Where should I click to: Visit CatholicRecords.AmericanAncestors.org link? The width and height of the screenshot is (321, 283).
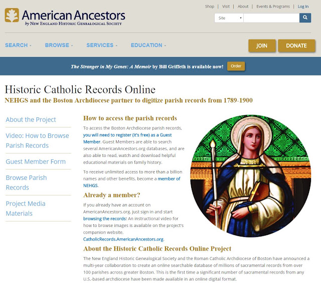123,239
